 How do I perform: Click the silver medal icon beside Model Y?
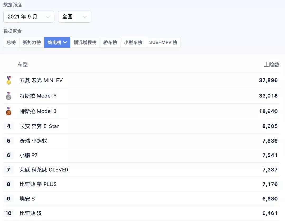(x=8, y=96)
